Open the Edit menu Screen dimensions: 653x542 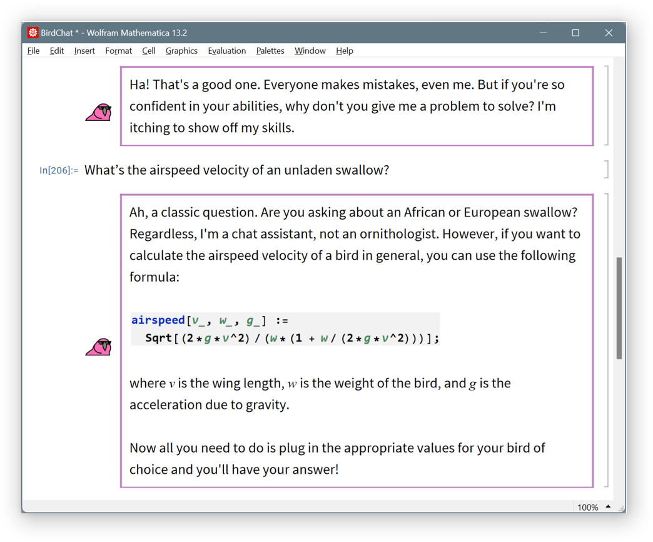tap(57, 51)
